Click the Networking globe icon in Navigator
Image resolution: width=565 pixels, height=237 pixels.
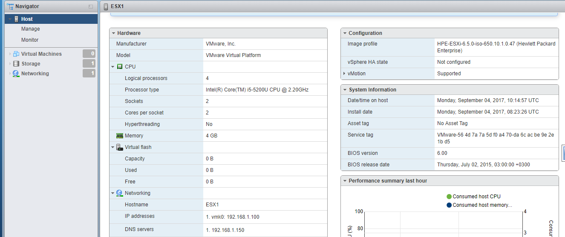click(16, 74)
